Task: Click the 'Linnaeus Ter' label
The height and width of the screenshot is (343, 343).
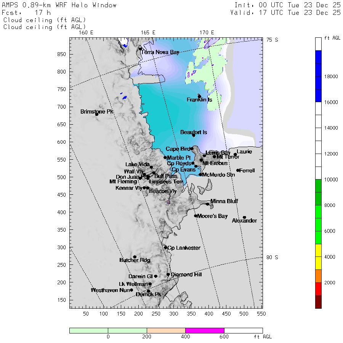Action: 166,181
